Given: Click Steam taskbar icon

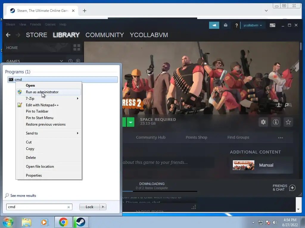Looking at the screenshot, I should [x=80, y=222].
